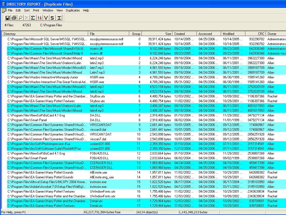Click the Save floppy disk toolbar icon

[8, 18]
